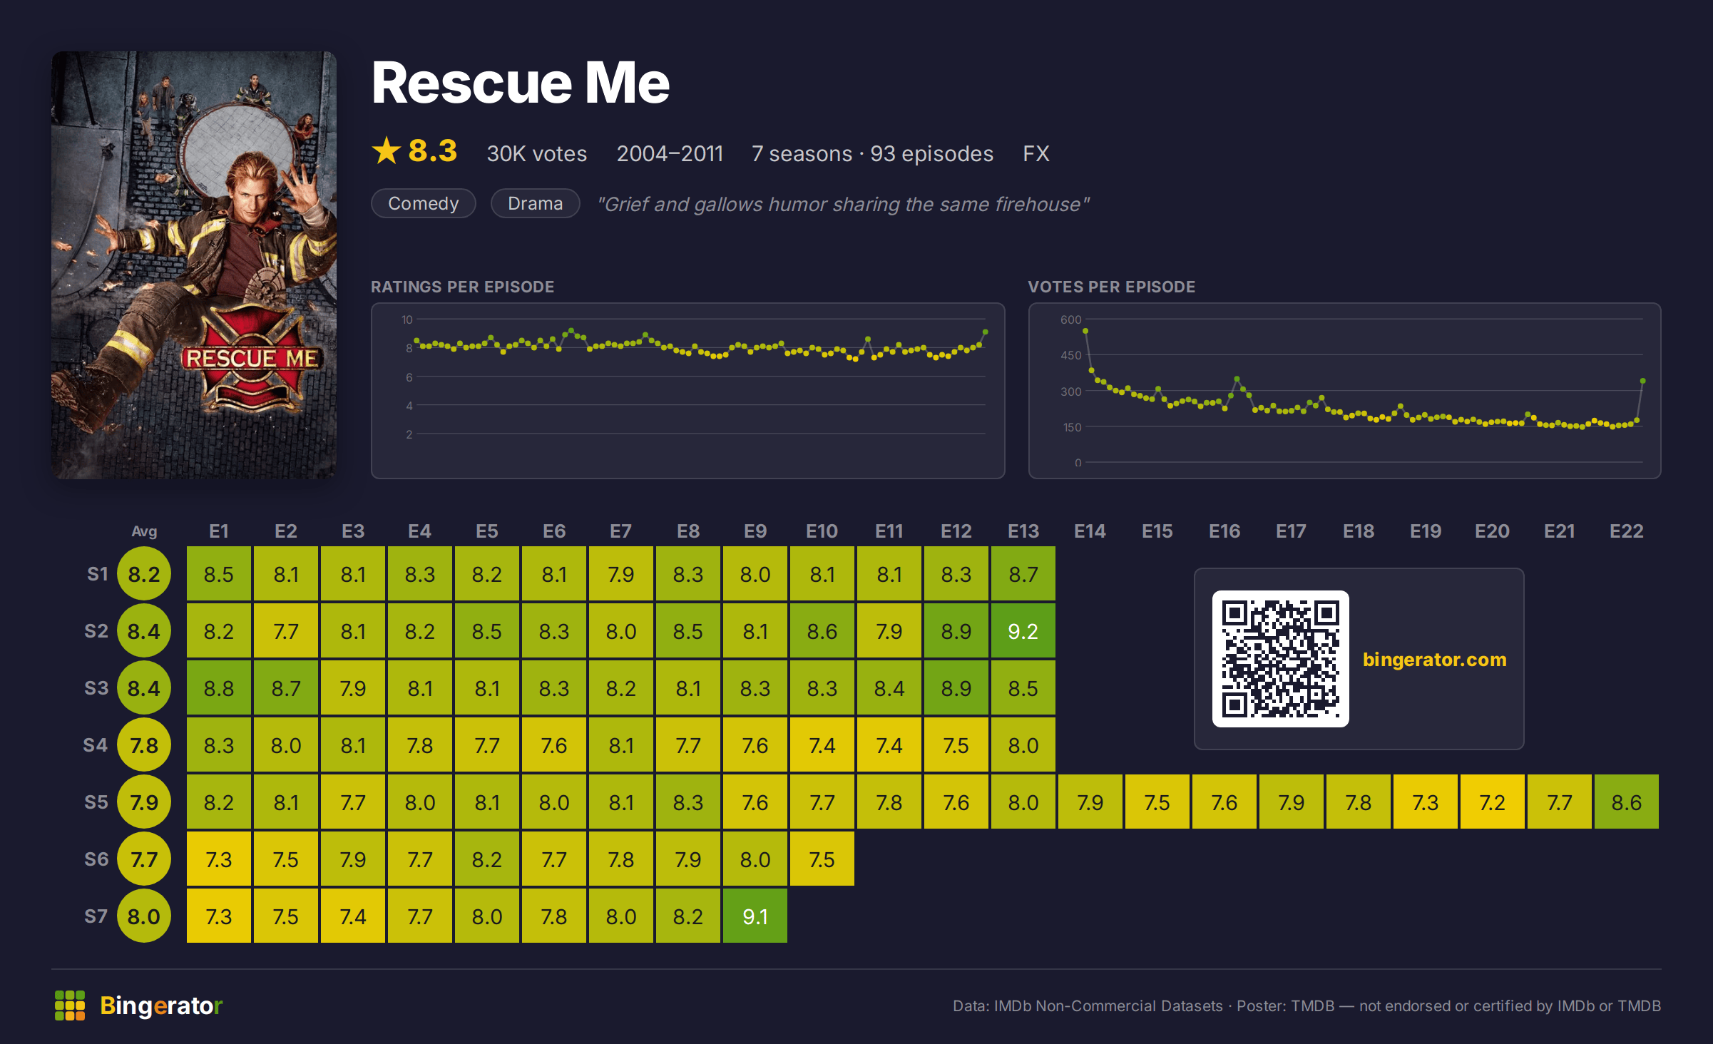Click the S2 E13 cell rated 9.2

click(1023, 631)
